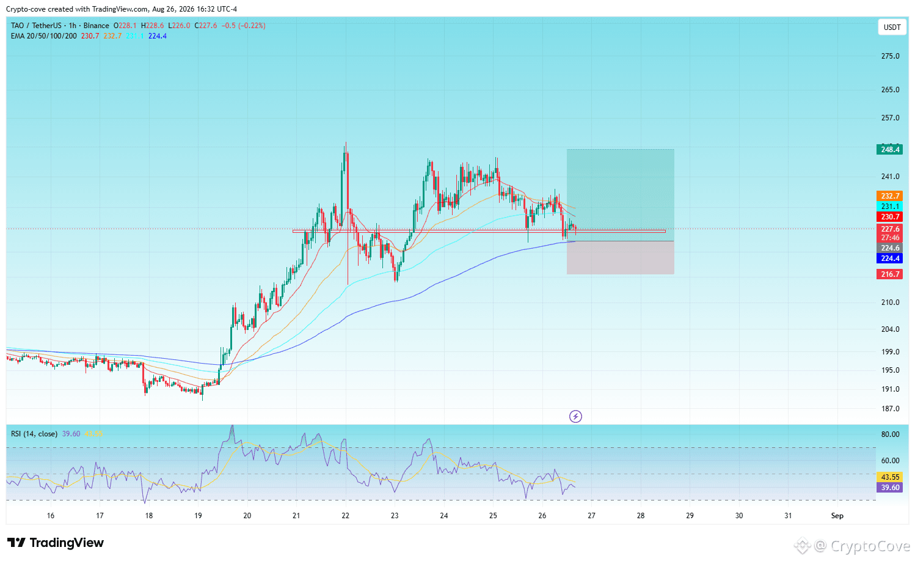Click the yellow 43.55 RSI scale label
This screenshot has height=561, width=915.
click(x=890, y=477)
